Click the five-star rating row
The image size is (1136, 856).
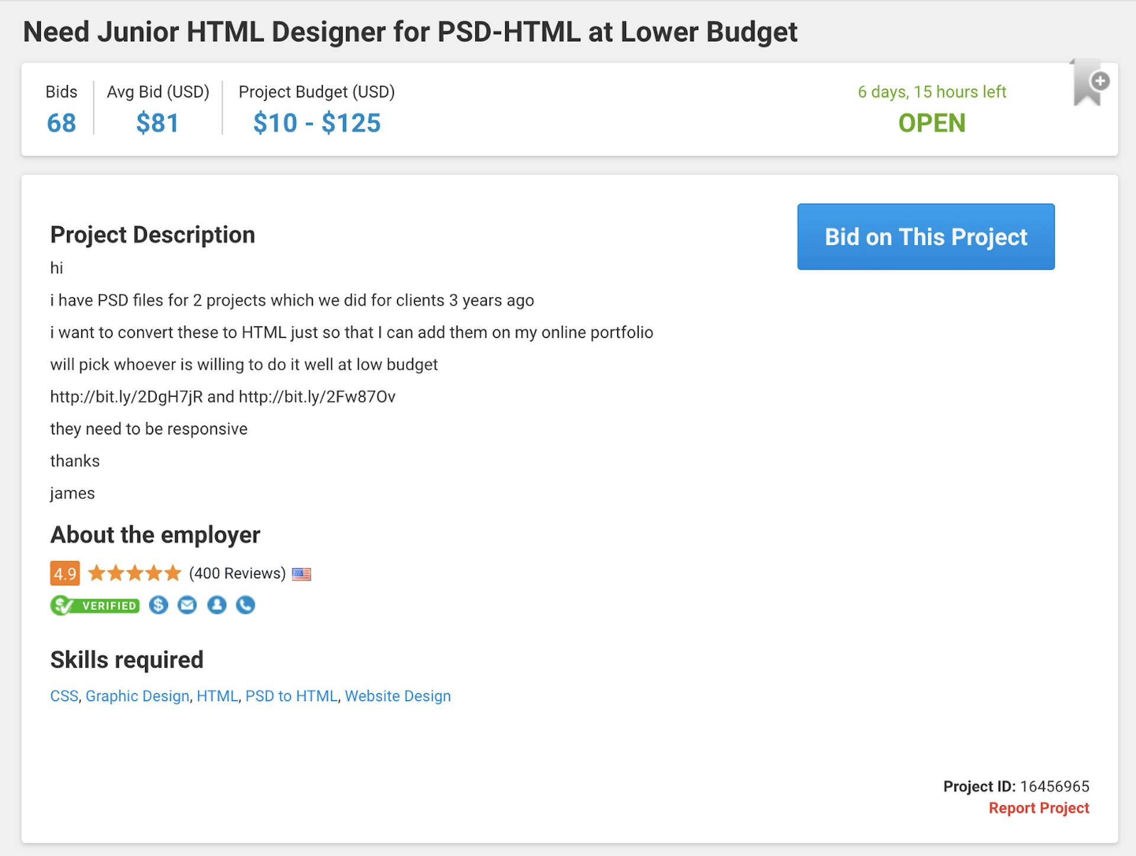coord(134,573)
